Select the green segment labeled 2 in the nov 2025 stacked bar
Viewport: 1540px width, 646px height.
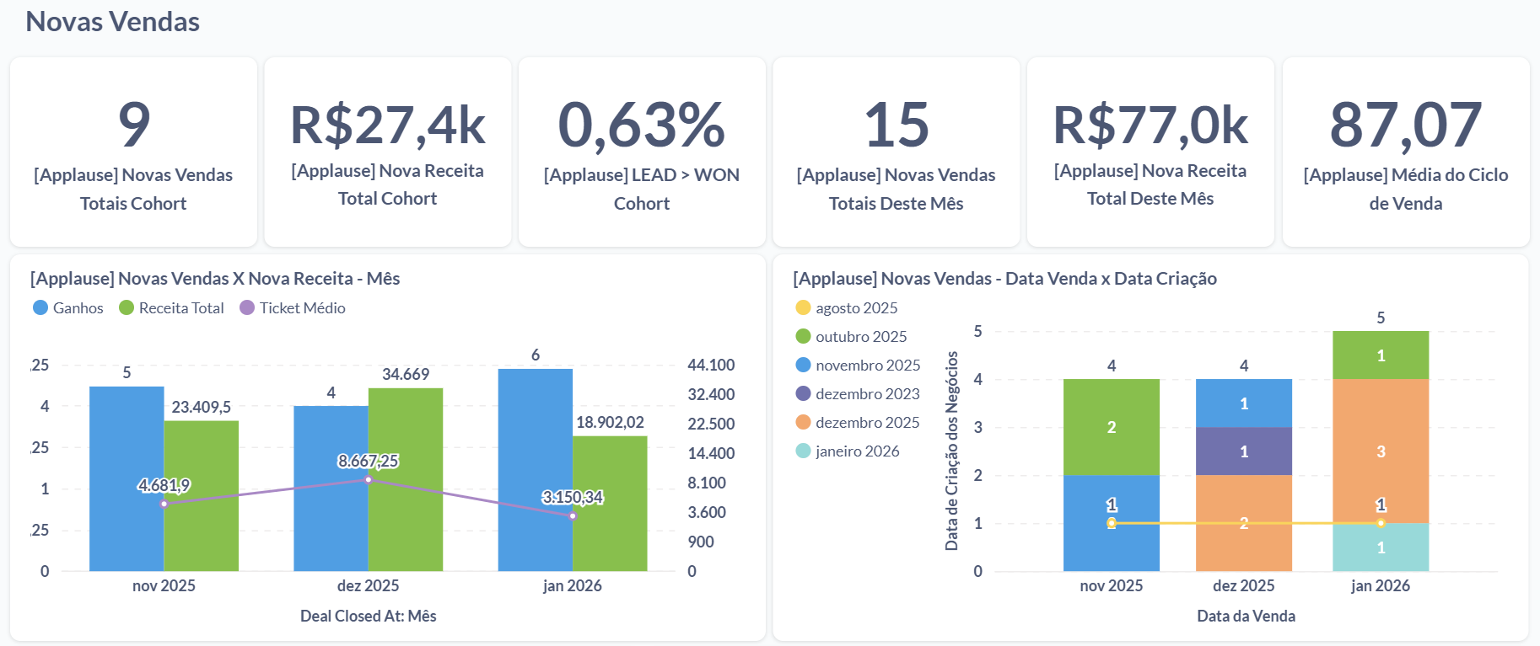[1112, 427]
